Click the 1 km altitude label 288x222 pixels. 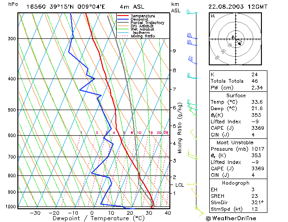(174, 193)
